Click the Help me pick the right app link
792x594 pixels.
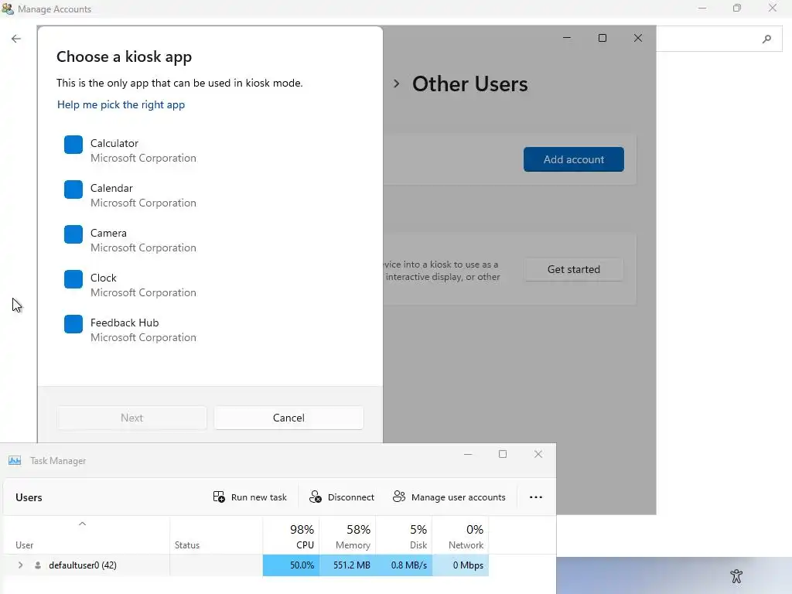point(121,104)
